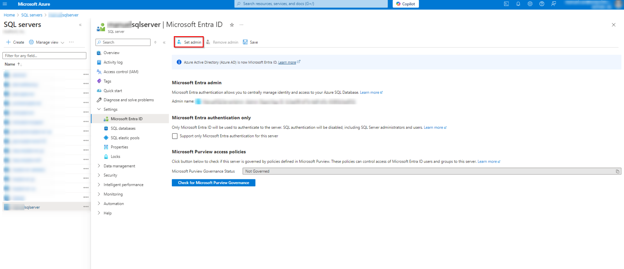
Task: Navigate to the SQL servers breadcrumb
Action: [x=31, y=15]
